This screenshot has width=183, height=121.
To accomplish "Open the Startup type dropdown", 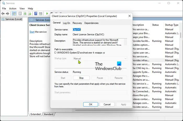I will (x=100, y=59).
